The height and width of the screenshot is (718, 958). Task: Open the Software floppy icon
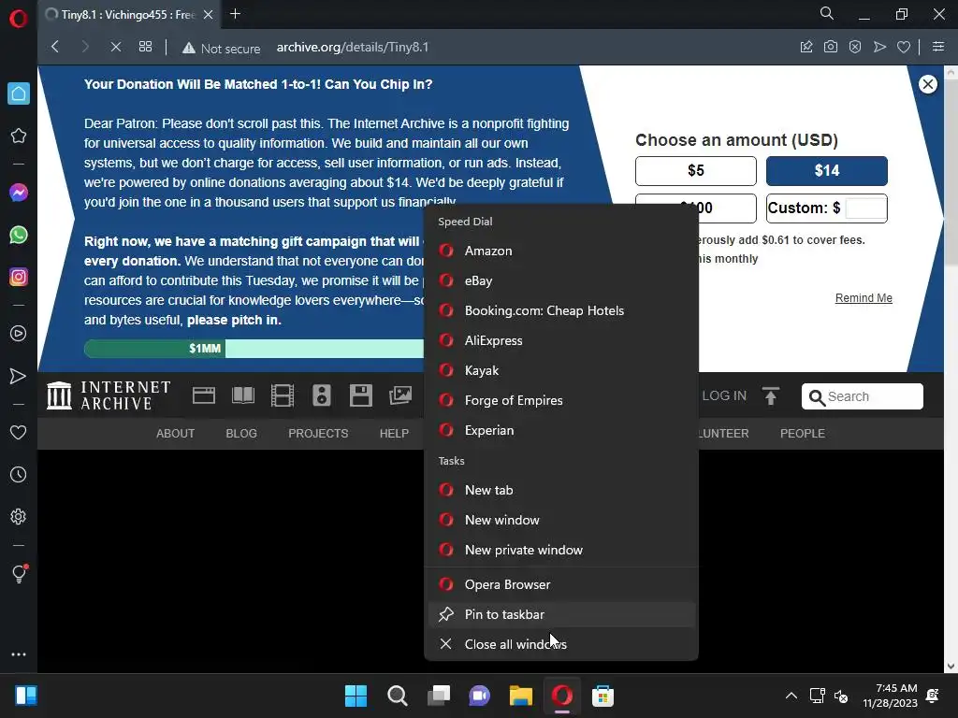(360, 395)
